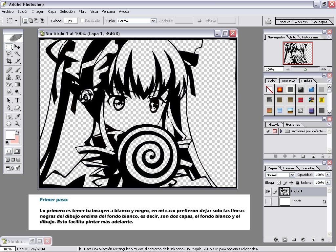Toggle the Acciones por defecto checkmark

(x=268, y=131)
